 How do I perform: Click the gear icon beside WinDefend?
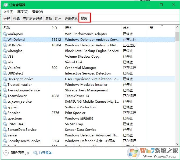point(5,39)
